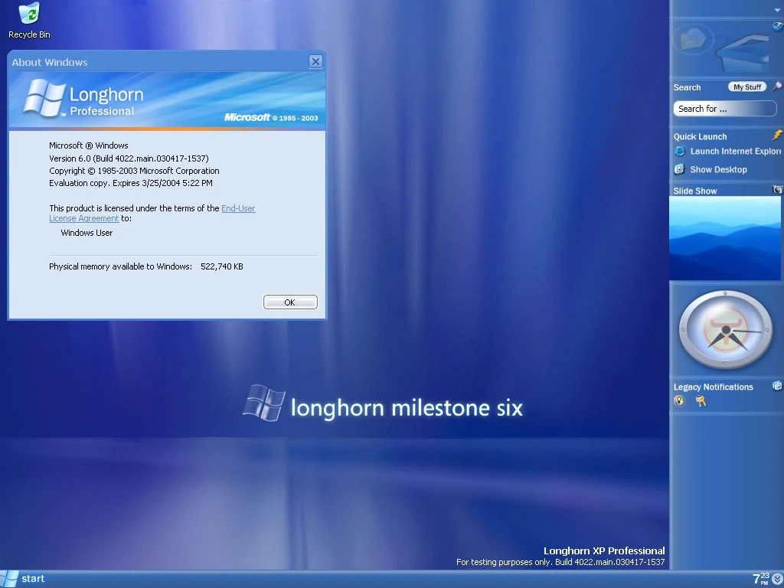Click the Longhorn Professional banner logo

(x=84, y=99)
